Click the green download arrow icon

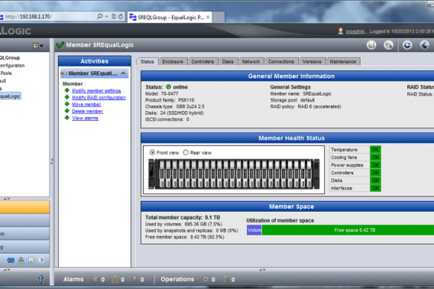pyautogui.click(x=22, y=260)
